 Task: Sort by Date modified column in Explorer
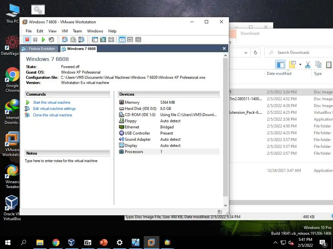tap(279, 74)
